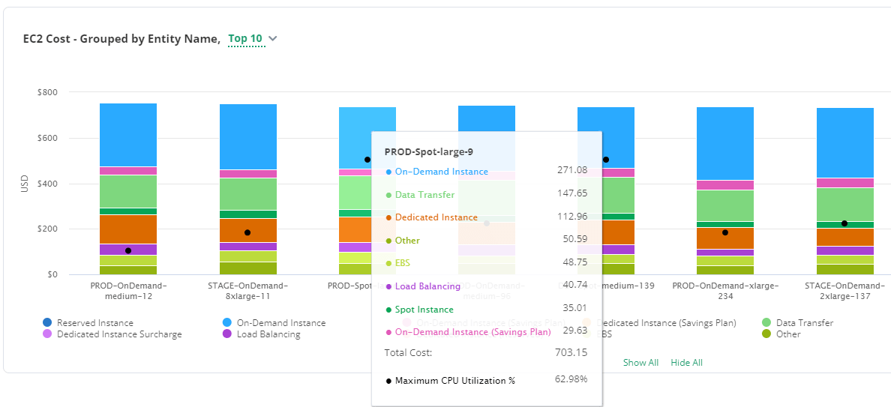Click Dedicated Instance row in the tooltip

(x=486, y=217)
